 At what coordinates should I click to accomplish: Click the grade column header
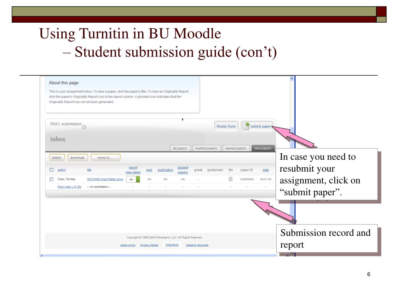point(198,170)
